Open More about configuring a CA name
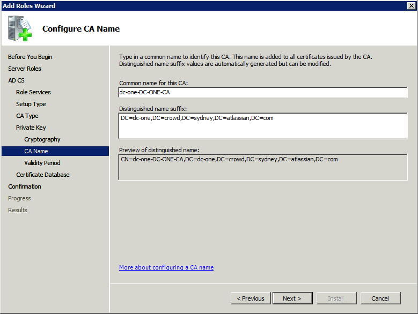This screenshot has height=314, width=418. click(166, 267)
